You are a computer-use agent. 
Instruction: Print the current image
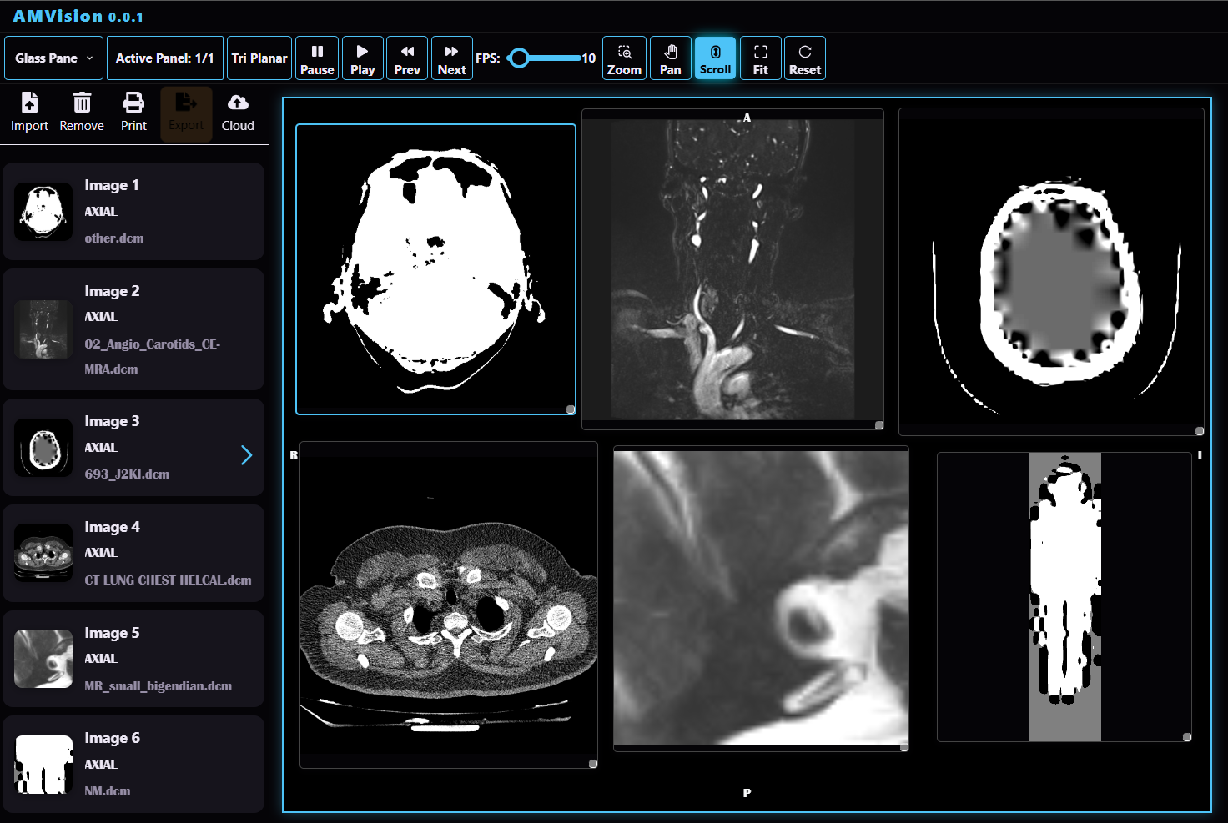133,113
